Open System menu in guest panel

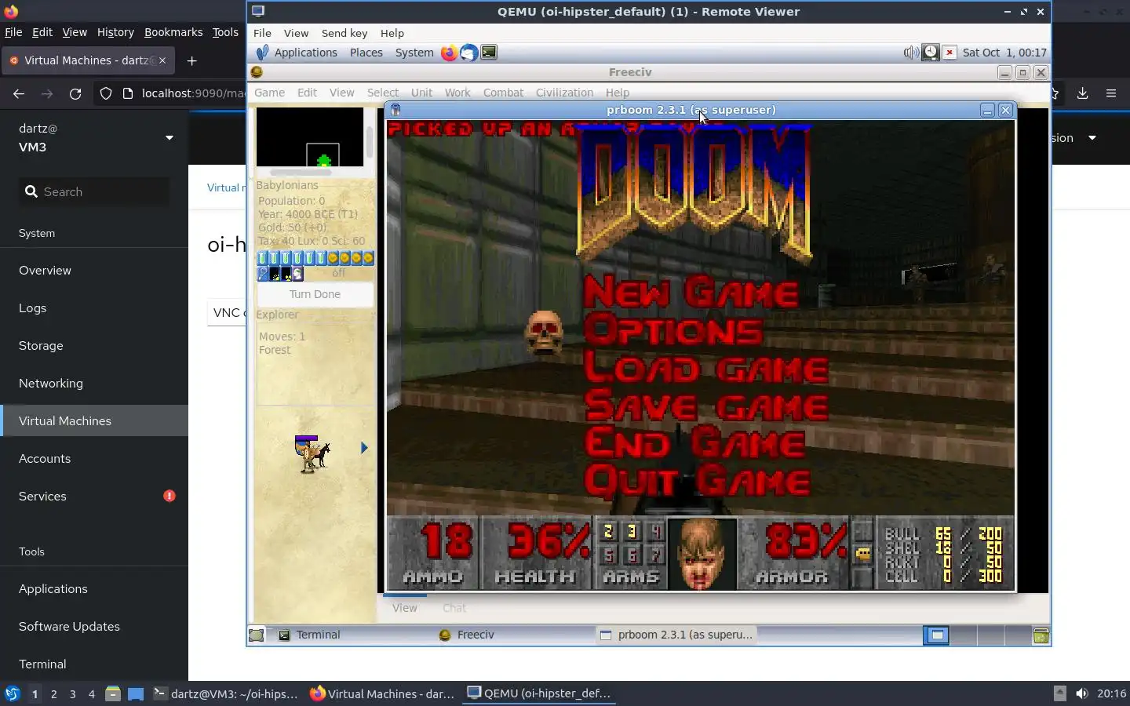point(414,53)
